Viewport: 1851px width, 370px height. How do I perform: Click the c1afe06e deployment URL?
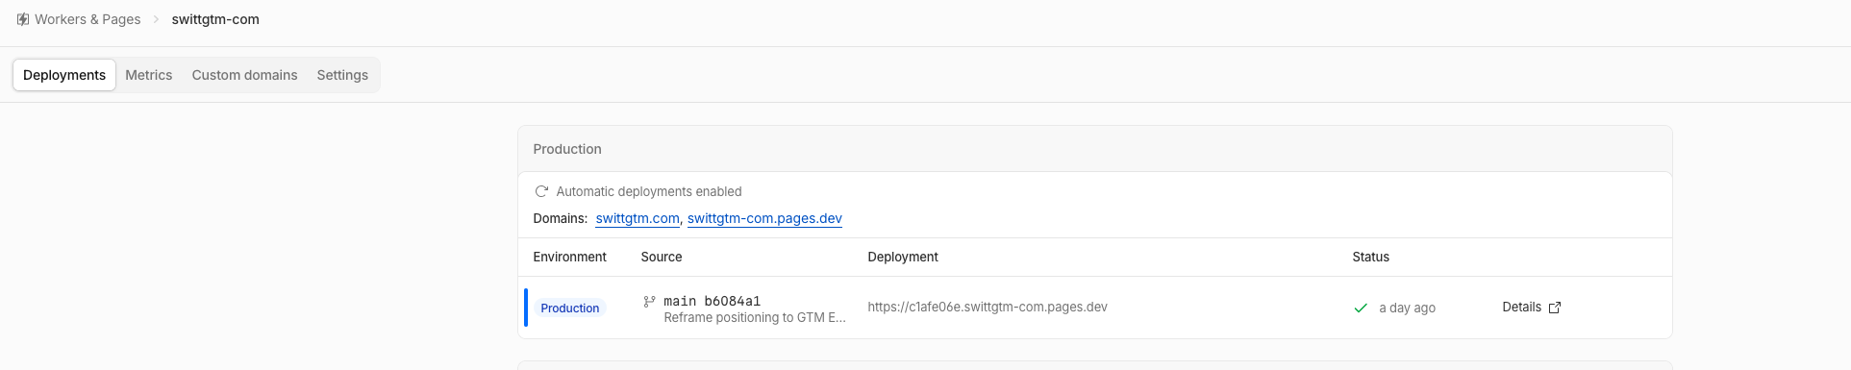pos(988,307)
